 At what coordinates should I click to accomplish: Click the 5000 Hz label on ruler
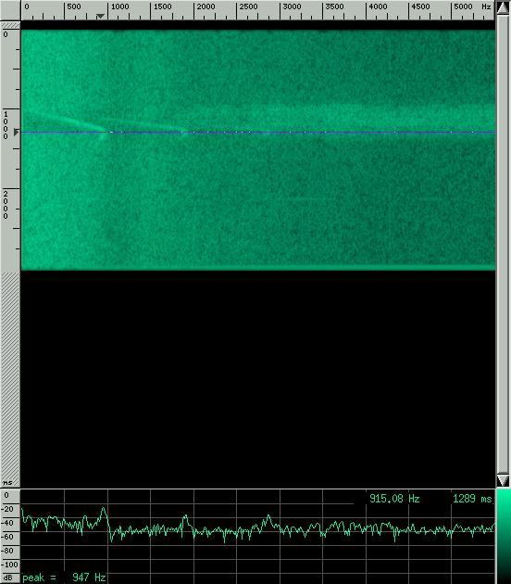click(464, 6)
